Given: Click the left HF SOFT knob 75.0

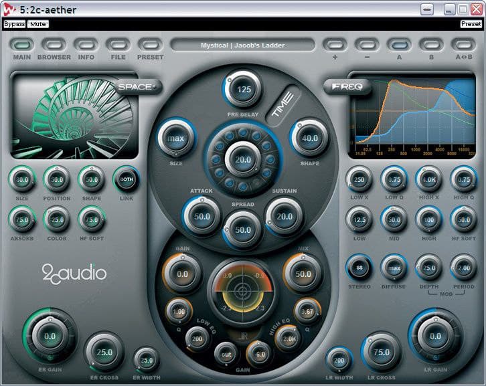Looking at the screenshot, I should pyautogui.click(x=92, y=220).
